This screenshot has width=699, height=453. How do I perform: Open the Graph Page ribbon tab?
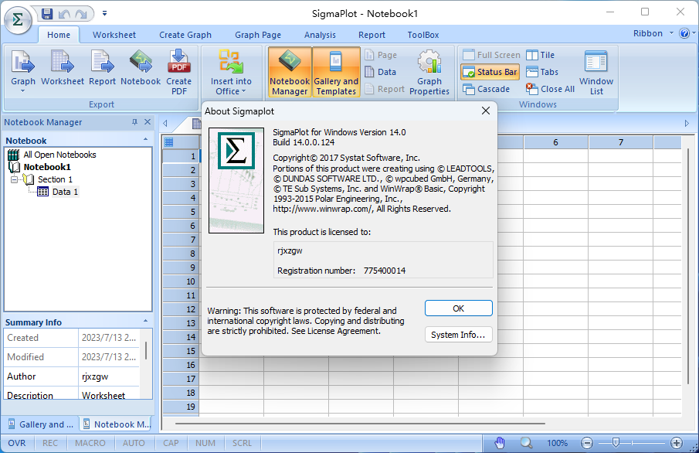pyautogui.click(x=258, y=35)
